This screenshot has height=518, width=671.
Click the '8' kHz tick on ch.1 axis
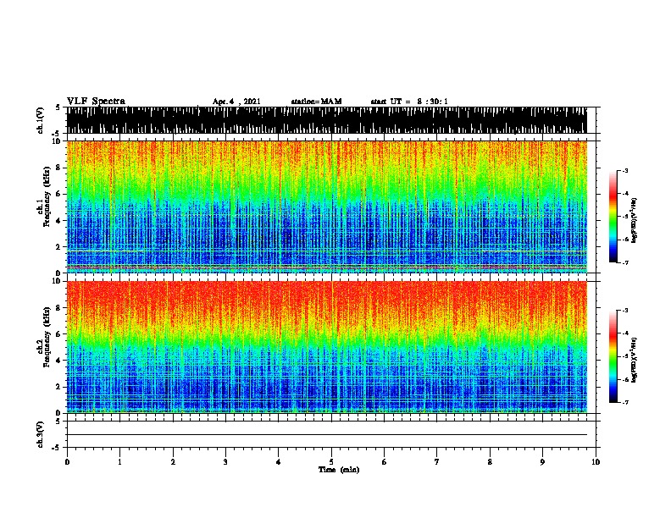pyautogui.click(x=58, y=168)
